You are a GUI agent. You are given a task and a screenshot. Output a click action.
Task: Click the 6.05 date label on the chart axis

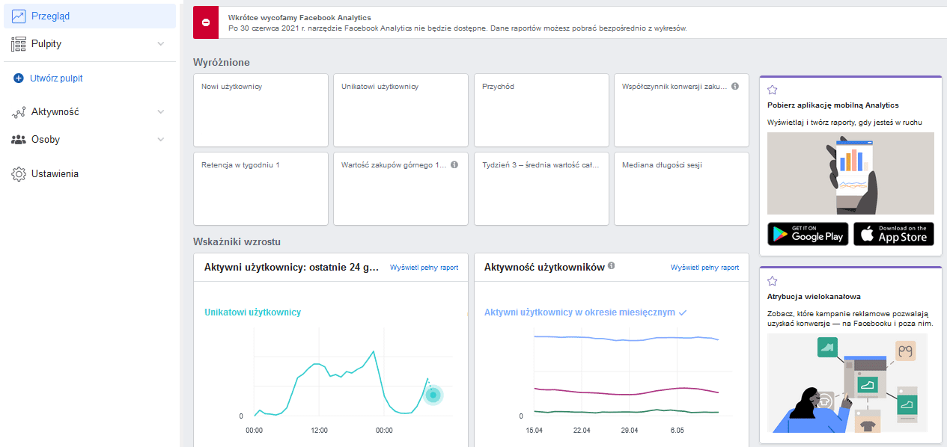tap(676, 431)
